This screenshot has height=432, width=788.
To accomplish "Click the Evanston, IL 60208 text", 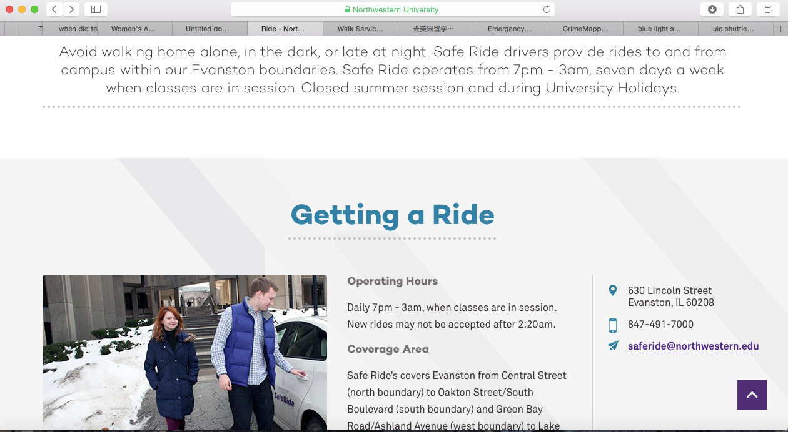I will point(671,303).
